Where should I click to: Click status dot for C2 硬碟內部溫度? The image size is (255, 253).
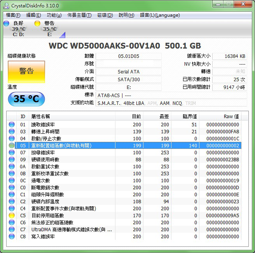coord(12,201)
